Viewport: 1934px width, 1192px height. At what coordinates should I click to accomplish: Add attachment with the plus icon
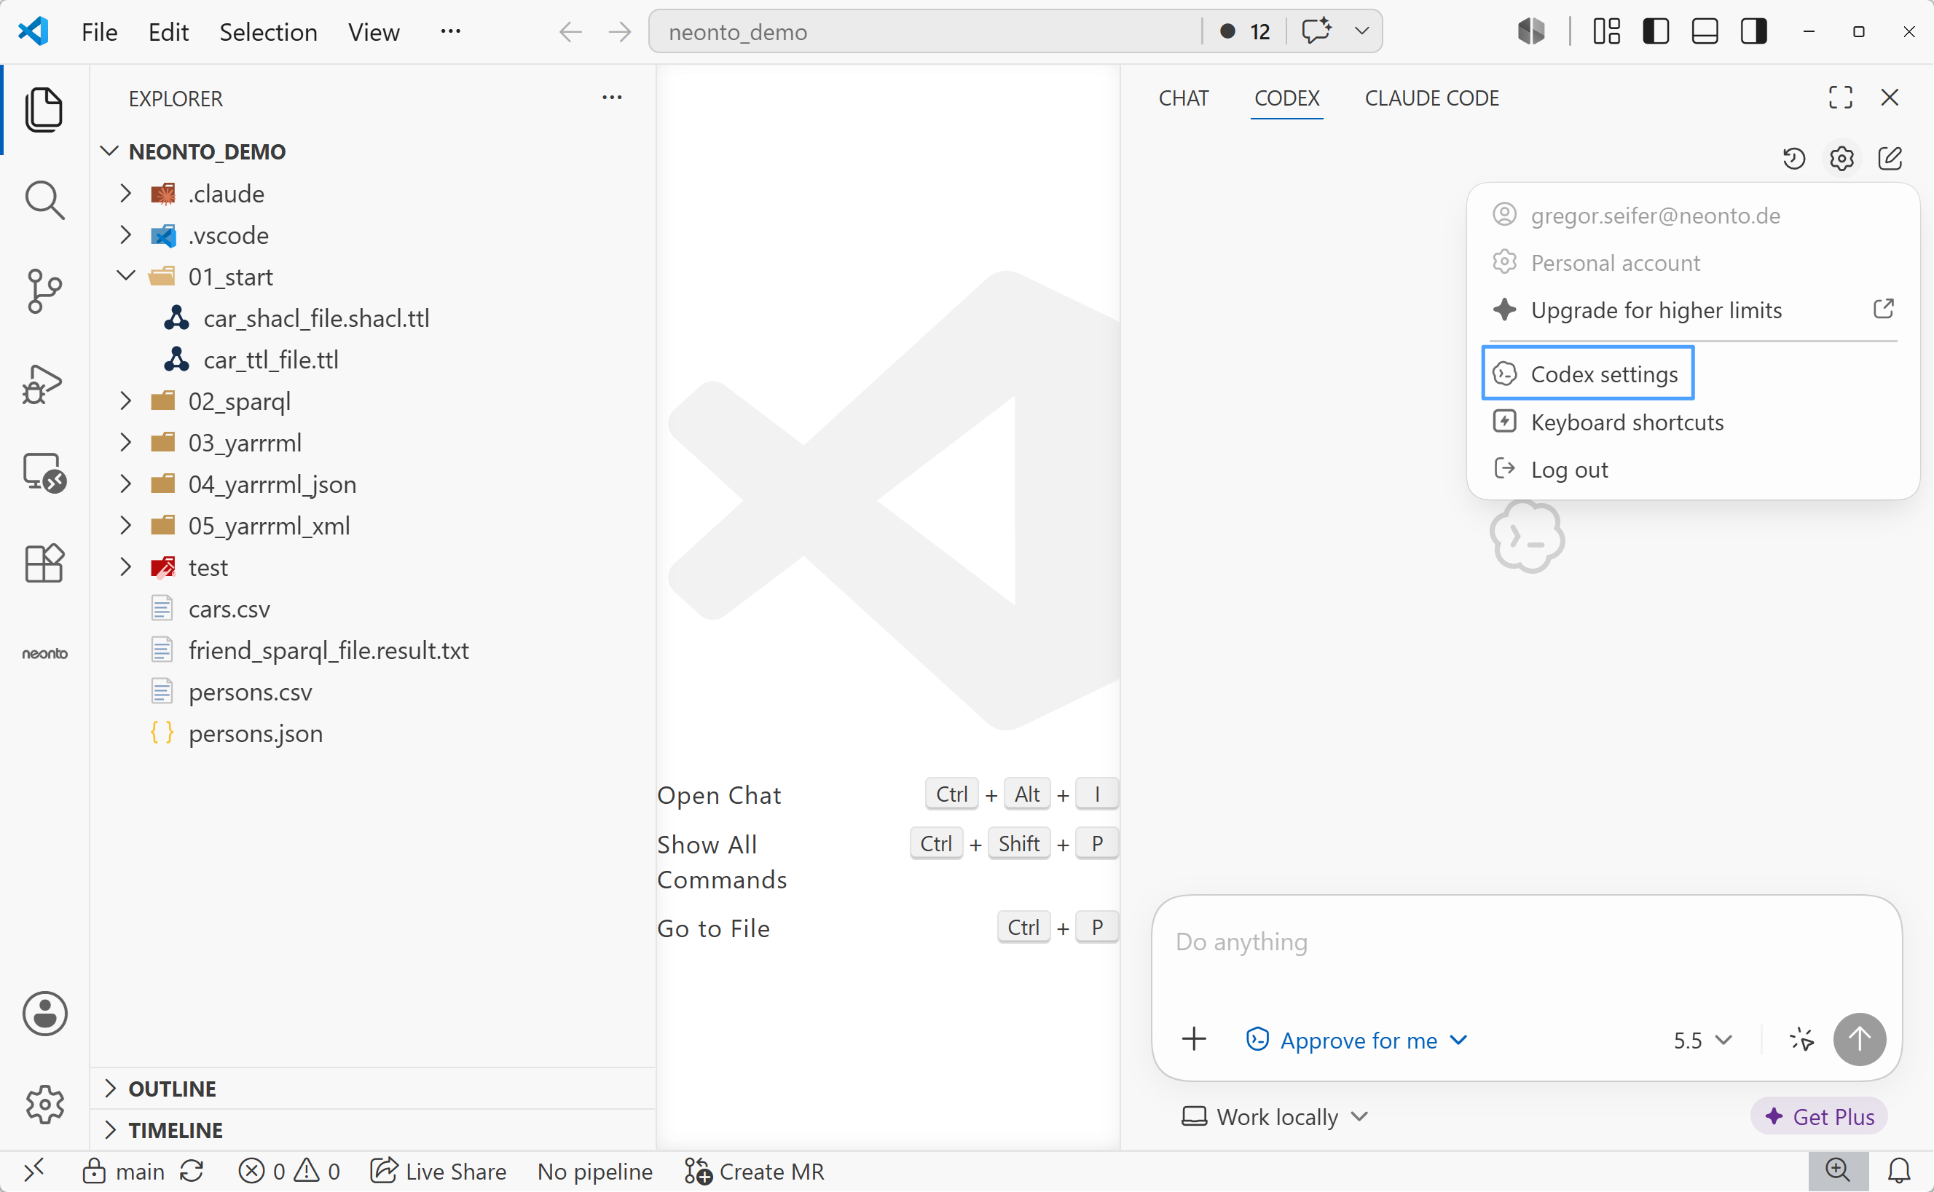(1195, 1038)
